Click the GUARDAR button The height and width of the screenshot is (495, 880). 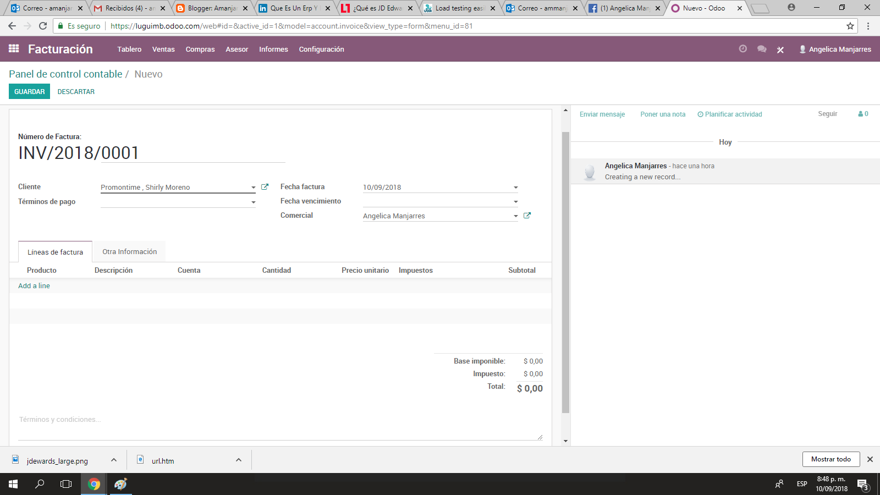29,91
